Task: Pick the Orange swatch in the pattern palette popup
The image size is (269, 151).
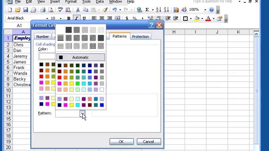Action: tap(66, 71)
